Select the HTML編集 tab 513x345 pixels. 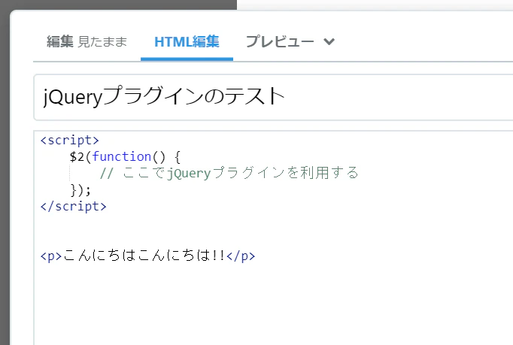[187, 42]
